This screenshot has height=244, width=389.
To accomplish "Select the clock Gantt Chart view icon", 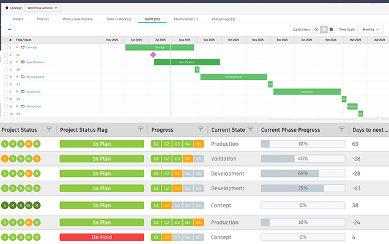I will [316, 29].
